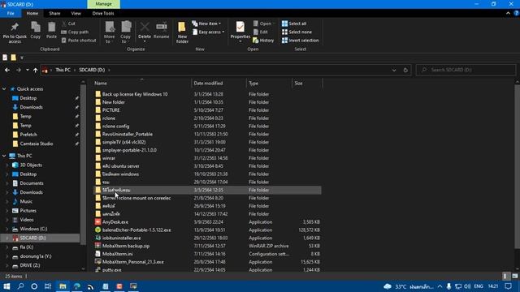This screenshot has height=292, width=520.
Task: Open Microsoft Edge from the taskbar
Action: [x=77, y=286]
